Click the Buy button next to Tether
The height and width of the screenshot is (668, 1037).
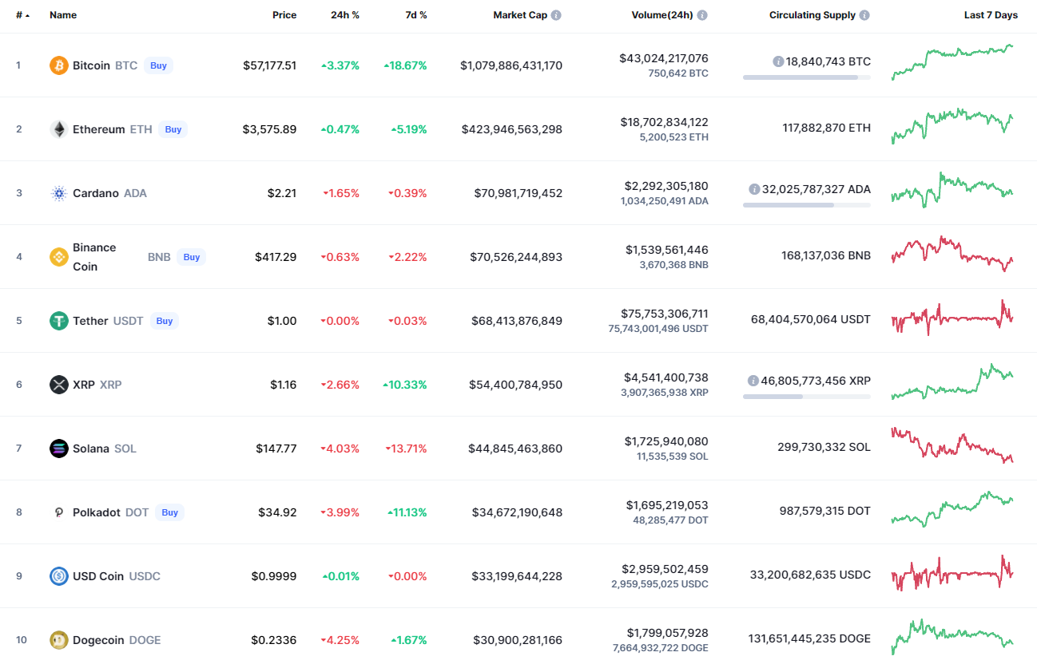point(165,321)
